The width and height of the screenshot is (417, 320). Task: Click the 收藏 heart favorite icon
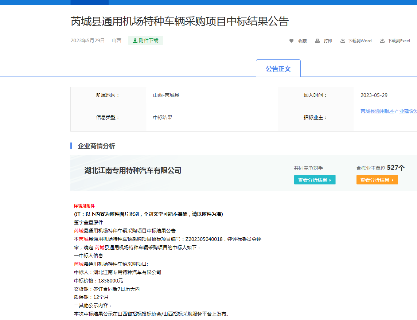(x=292, y=41)
